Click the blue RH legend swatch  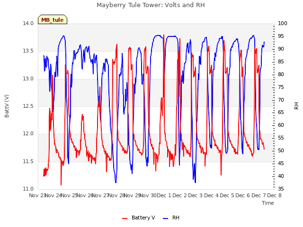(x=166, y=218)
